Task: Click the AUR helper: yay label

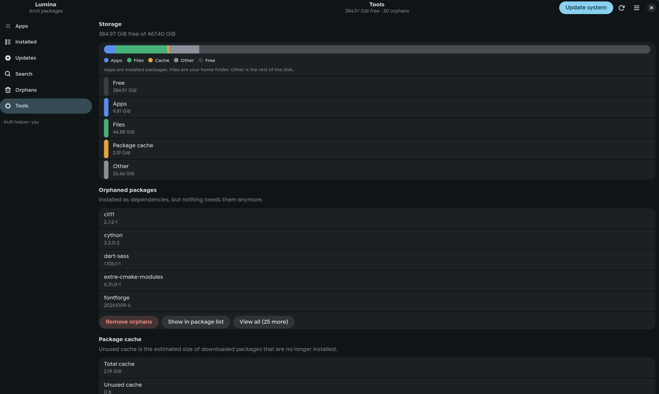Action: pyautogui.click(x=21, y=122)
